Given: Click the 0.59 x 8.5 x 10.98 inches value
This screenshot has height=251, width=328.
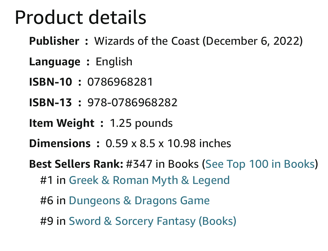Looking at the screenshot, I should [168, 144].
